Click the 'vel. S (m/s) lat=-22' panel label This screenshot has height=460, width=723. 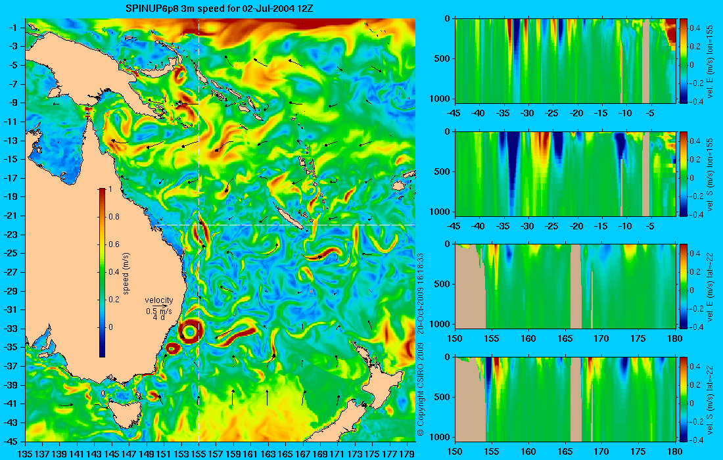711,400
